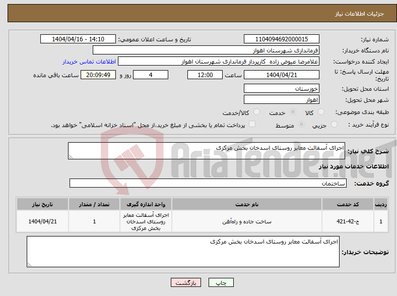Click the چاپ print button

[221, 282]
